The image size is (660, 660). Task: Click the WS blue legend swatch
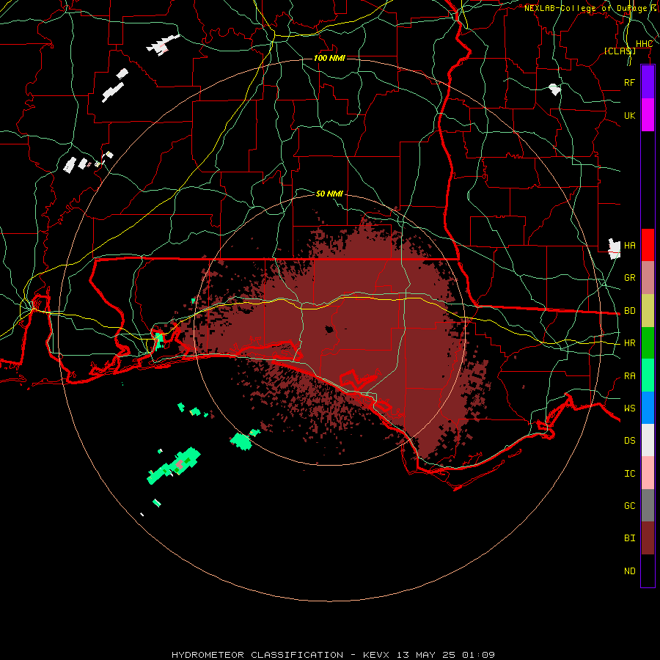coord(648,408)
